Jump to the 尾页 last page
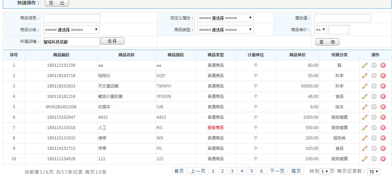 [296, 171]
